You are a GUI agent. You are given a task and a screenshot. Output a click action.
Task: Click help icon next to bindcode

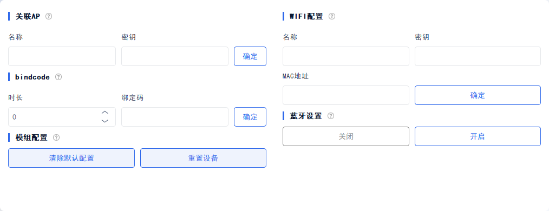pos(58,77)
